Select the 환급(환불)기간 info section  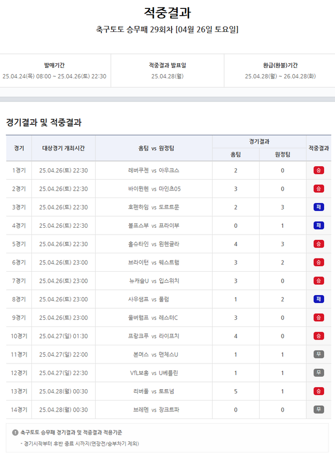[280, 71]
